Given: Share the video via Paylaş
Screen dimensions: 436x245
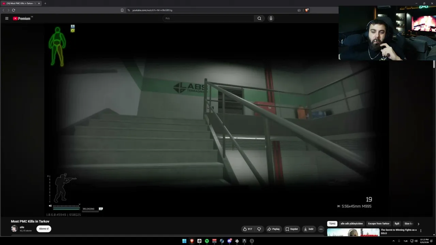Looking at the screenshot, I should 274,229.
